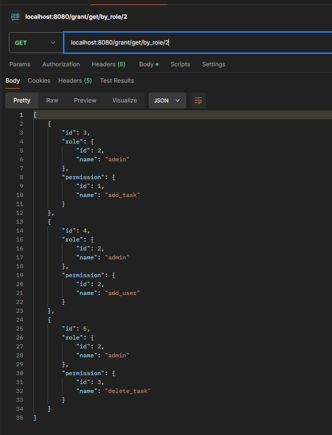Show the response Cookies tab
Screen dimensions: 332x435
[x=39, y=81]
